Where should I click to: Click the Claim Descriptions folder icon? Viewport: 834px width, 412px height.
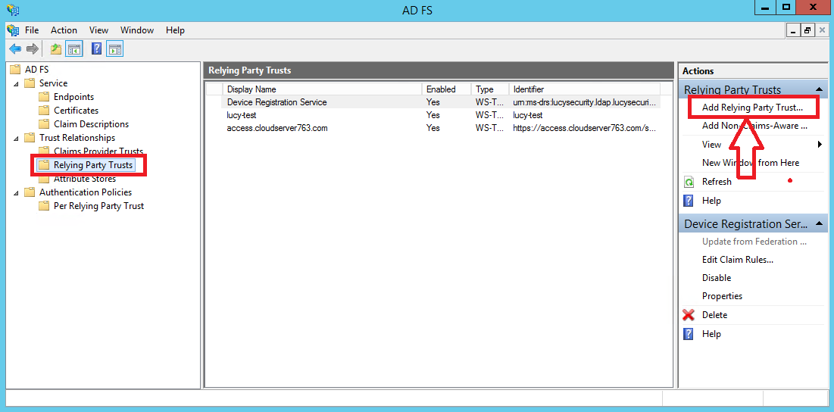tap(44, 124)
